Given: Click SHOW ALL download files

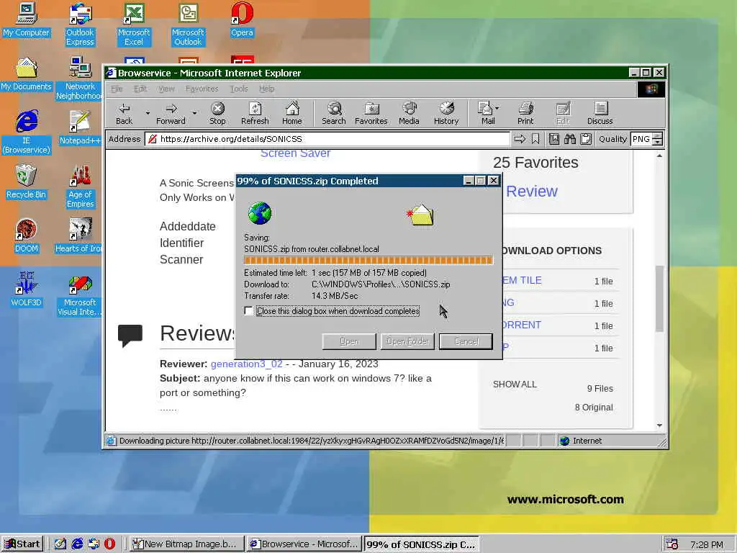Looking at the screenshot, I should tap(515, 385).
